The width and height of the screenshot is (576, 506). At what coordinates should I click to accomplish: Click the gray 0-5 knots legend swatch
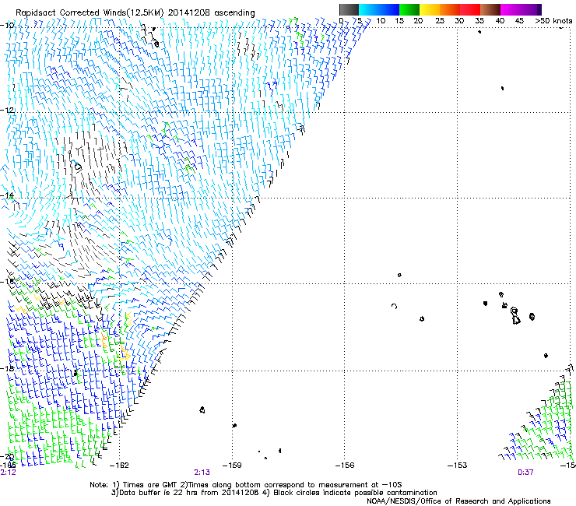point(349,9)
